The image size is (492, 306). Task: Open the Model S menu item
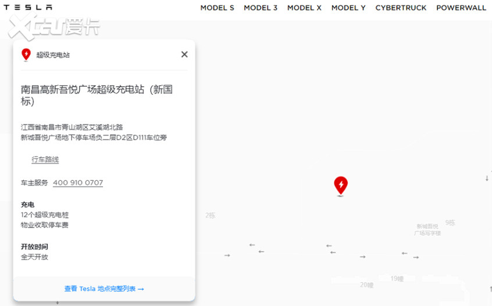click(x=217, y=8)
